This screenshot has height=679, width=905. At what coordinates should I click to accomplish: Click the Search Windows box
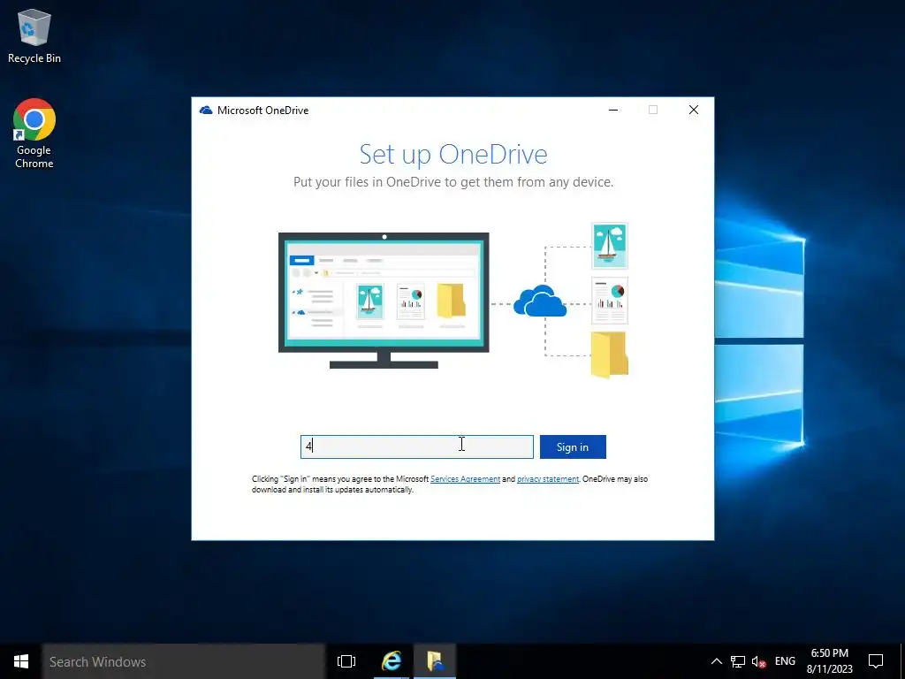click(x=184, y=661)
